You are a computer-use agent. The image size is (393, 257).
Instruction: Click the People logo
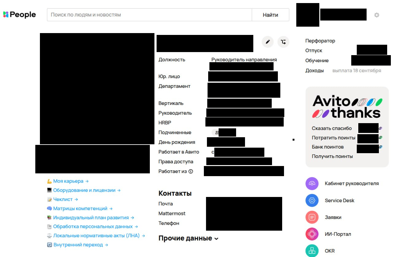pos(19,14)
